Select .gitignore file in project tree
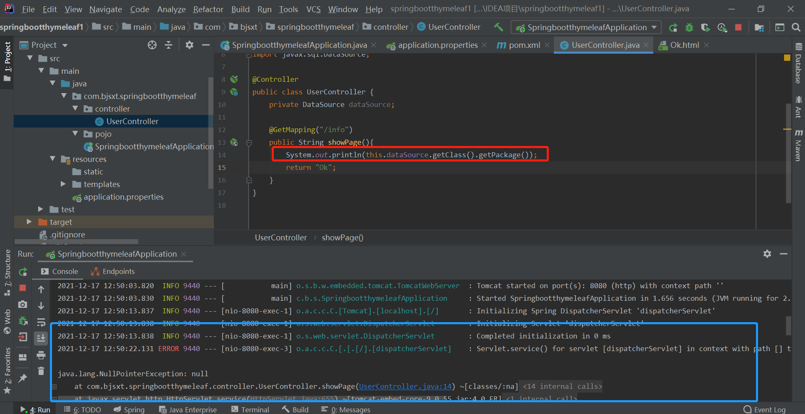 click(x=68, y=234)
